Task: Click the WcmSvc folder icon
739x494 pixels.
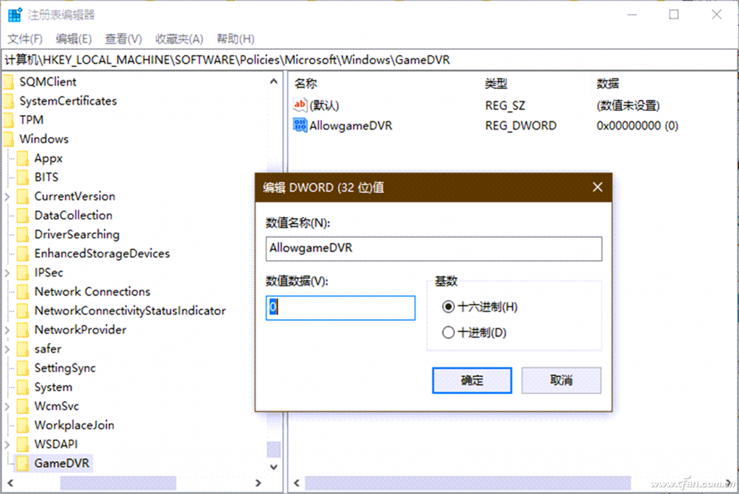Action: [x=23, y=407]
